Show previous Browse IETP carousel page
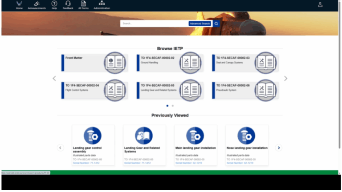The width and height of the screenshot is (342, 192). tap(54, 79)
